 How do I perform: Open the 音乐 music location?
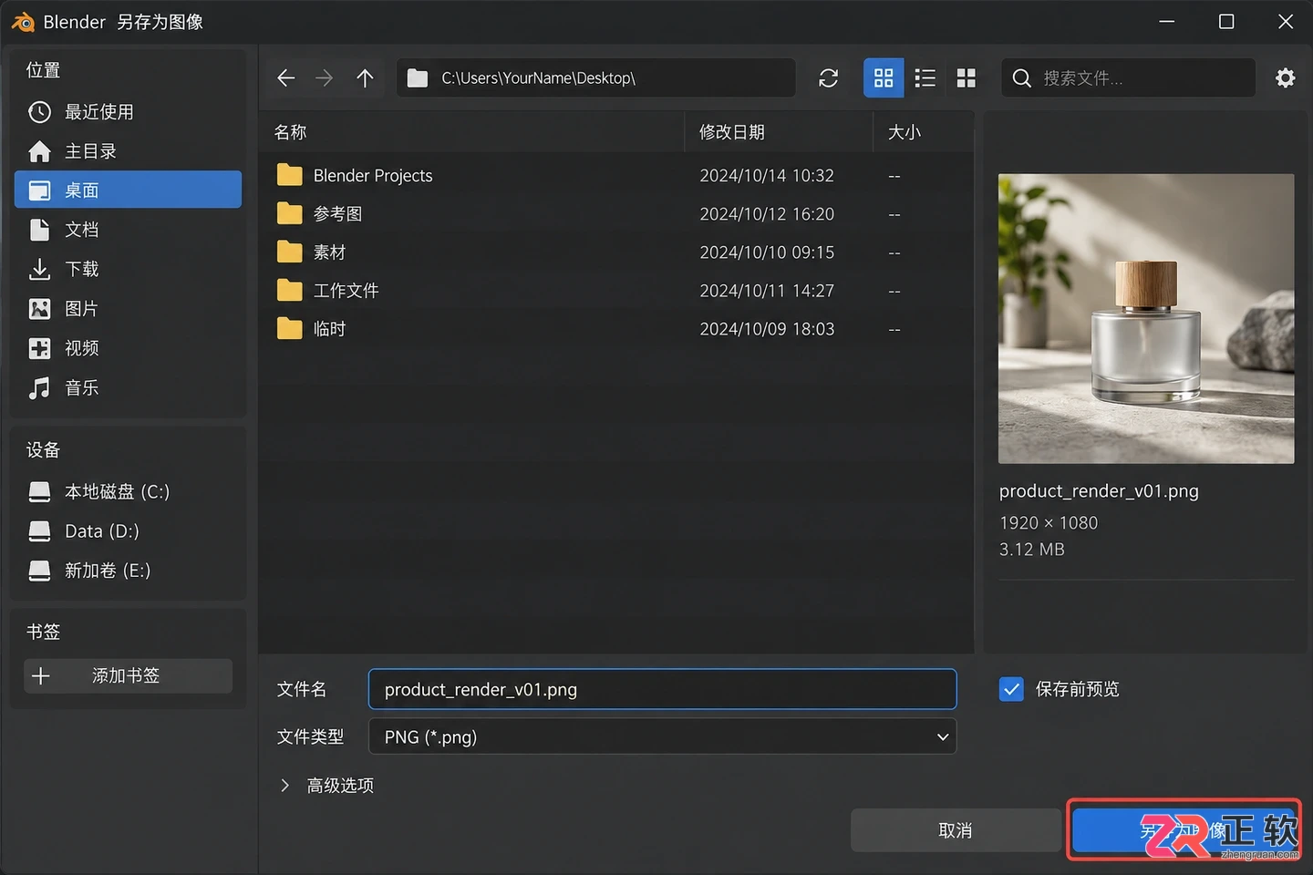(x=128, y=388)
